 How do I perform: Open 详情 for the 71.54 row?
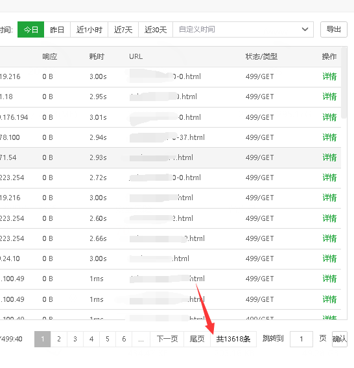[329, 157]
